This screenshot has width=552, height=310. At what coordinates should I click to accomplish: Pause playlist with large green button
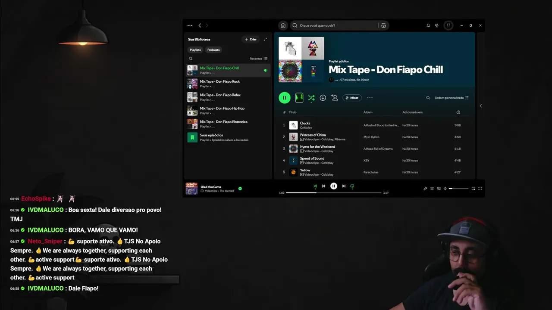pos(285,98)
